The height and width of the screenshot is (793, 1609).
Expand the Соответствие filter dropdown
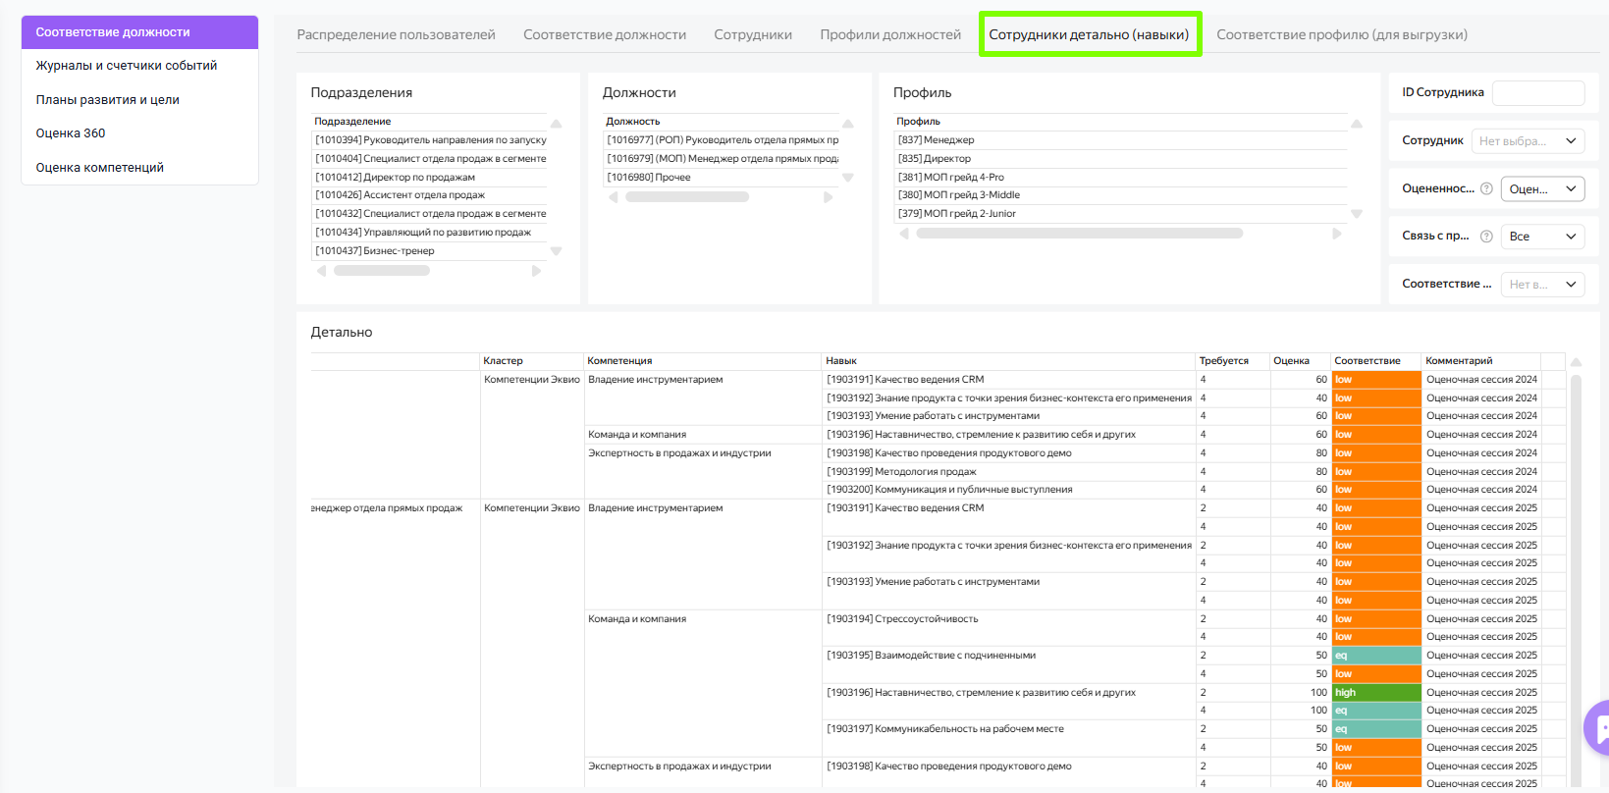click(1542, 285)
